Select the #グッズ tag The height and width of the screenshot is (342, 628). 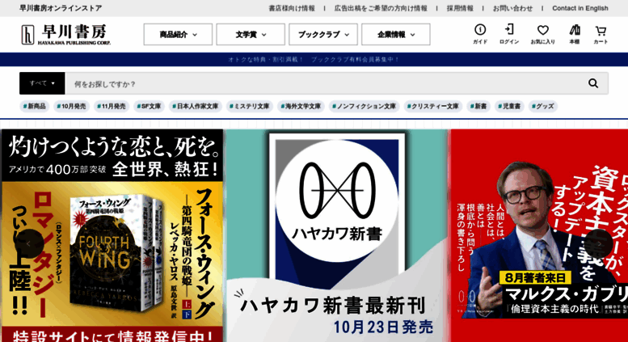(x=542, y=106)
